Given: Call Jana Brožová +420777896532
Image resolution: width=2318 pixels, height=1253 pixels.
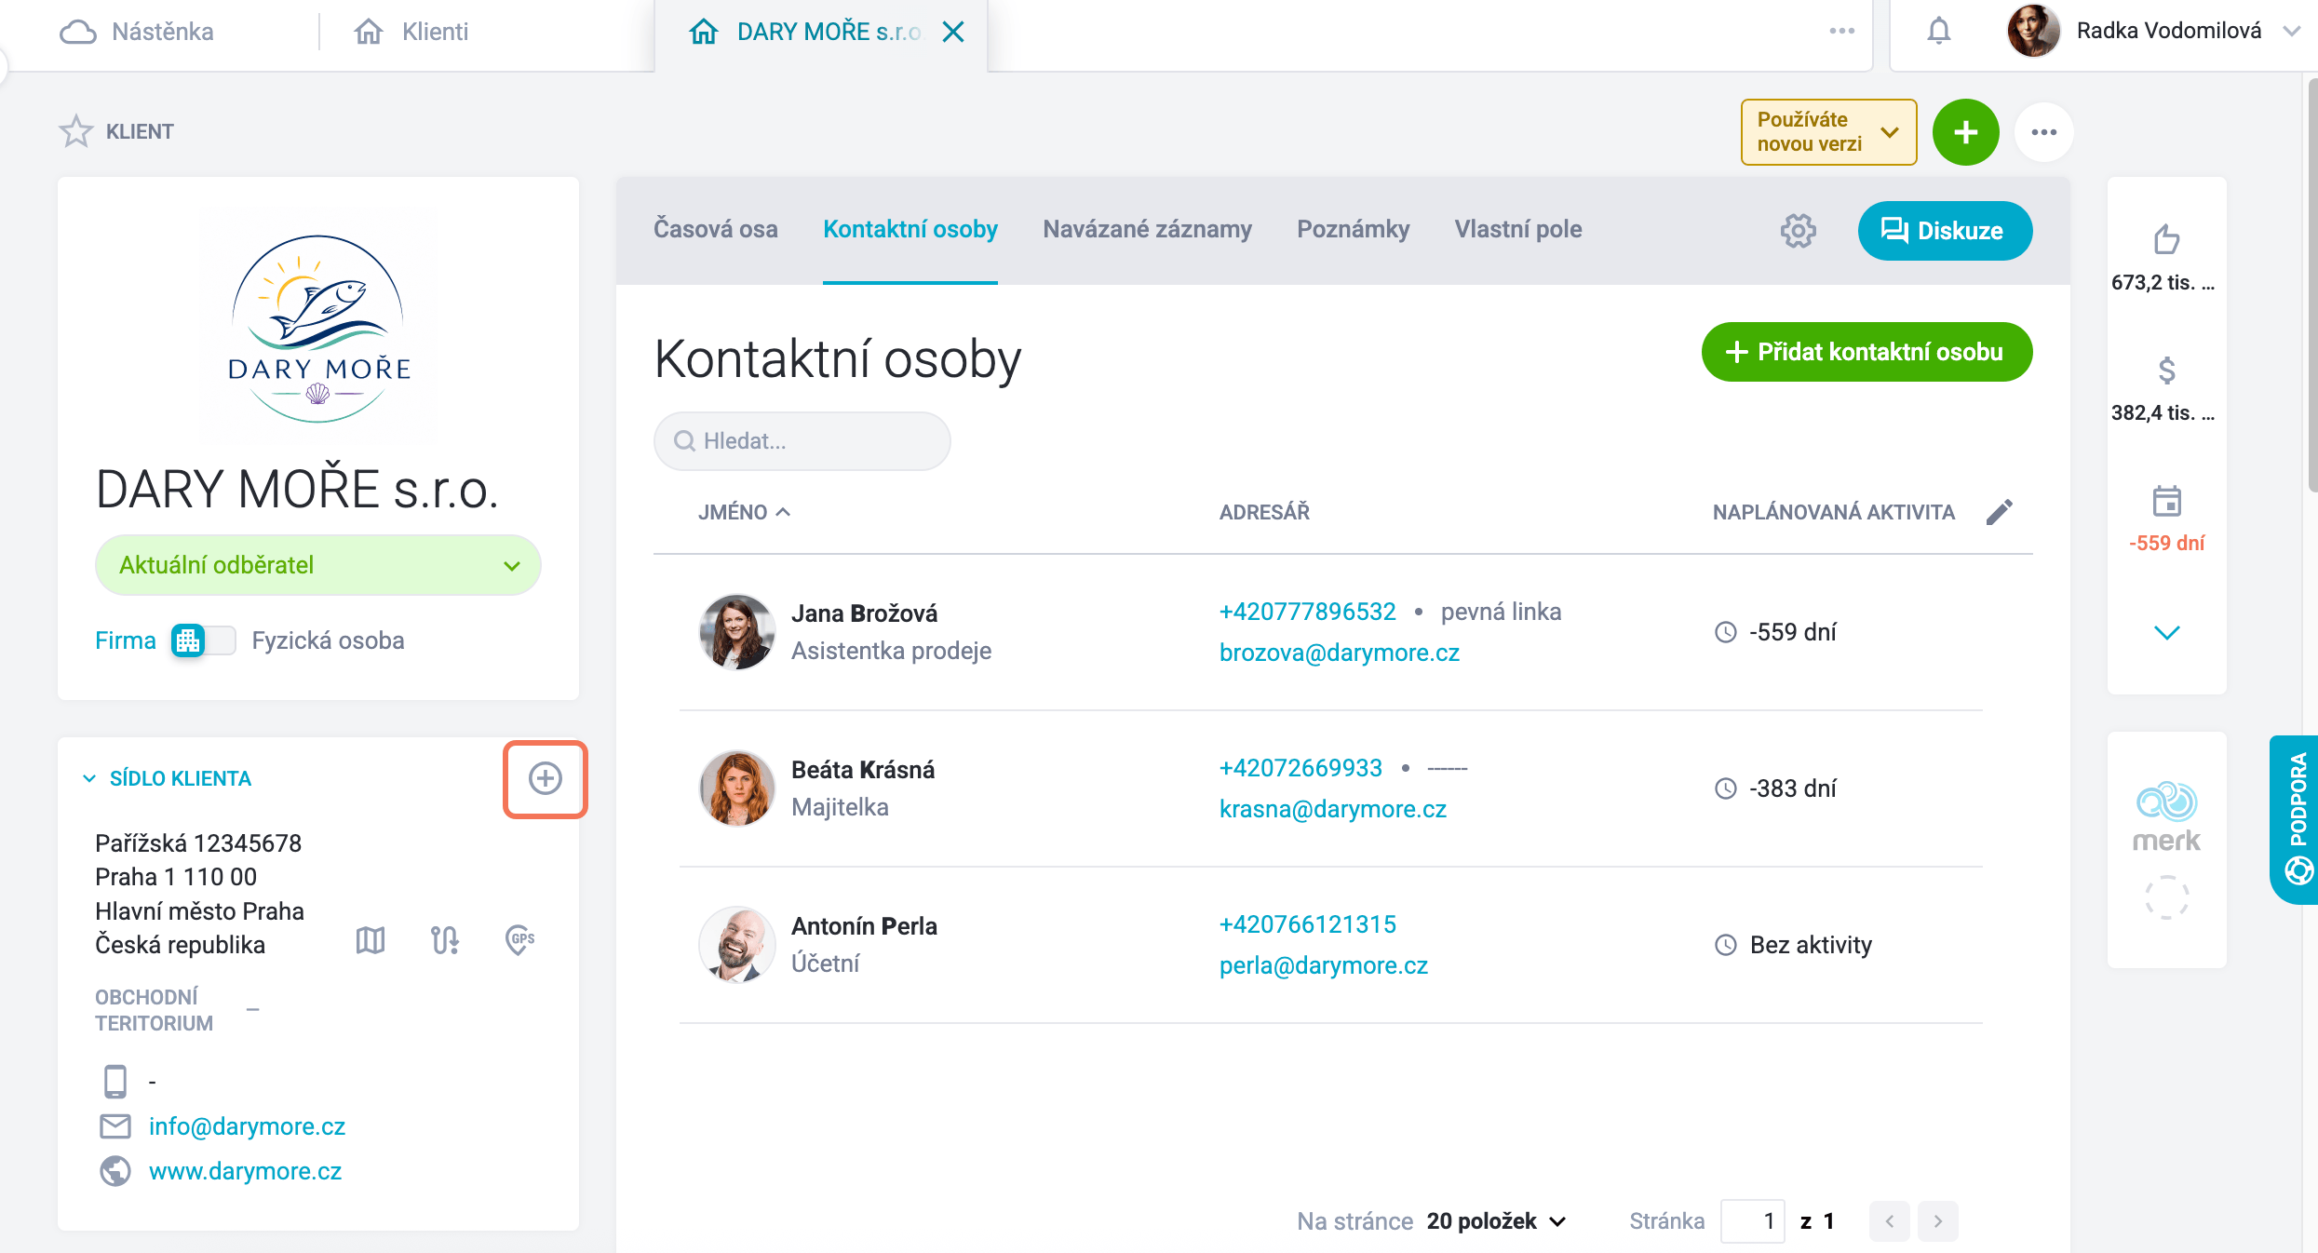Looking at the screenshot, I should [1307, 612].
